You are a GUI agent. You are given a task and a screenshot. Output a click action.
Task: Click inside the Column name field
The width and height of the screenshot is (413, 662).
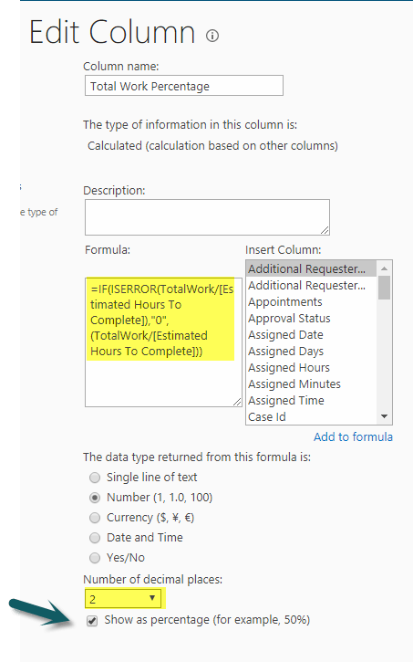coord(184,86)
